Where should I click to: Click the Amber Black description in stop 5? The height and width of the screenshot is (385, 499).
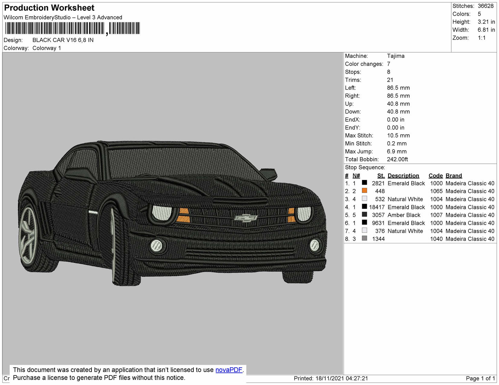click(404, 215)
